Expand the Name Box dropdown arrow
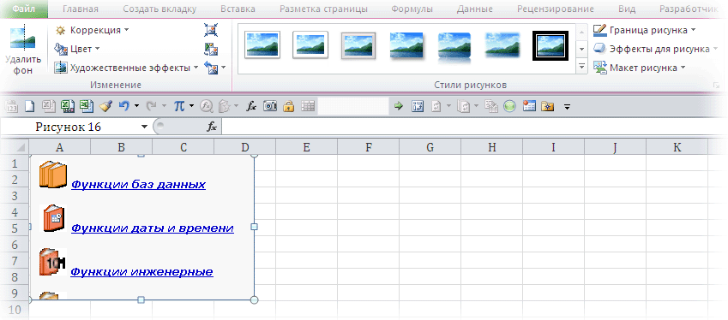 pos(144,127)
